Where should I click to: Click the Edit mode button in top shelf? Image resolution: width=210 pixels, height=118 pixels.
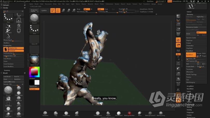(53, 10)
